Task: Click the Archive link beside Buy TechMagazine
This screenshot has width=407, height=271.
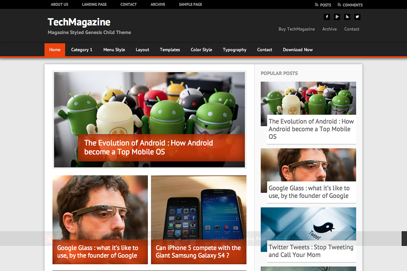Action: (x=330, y=29)
